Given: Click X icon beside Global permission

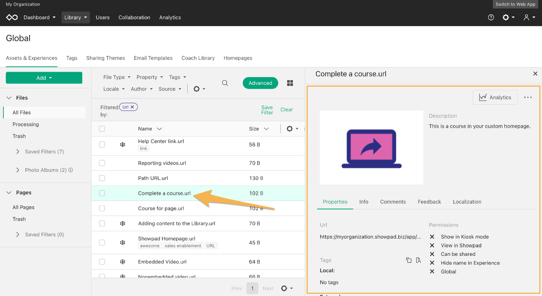Looking at the screenshot, I should pos(432,271).
